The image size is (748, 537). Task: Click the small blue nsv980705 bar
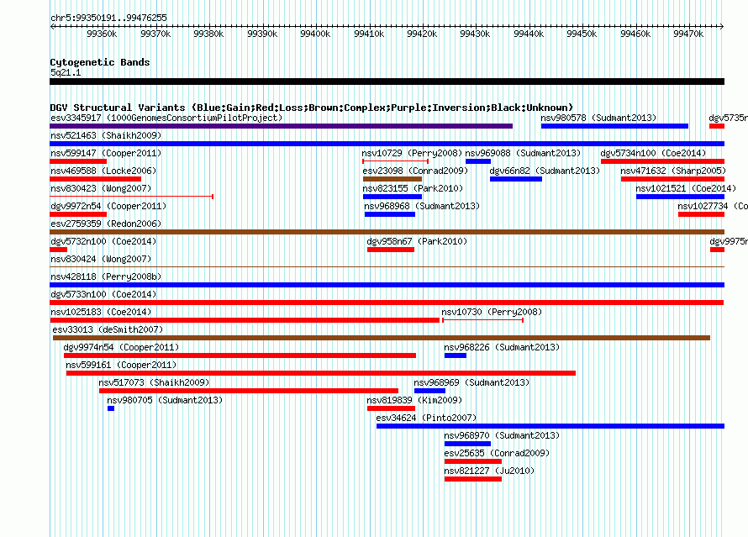(x=111, y=408)
